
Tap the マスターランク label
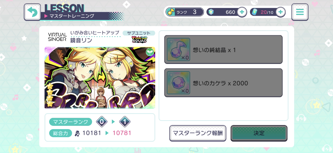71,122
